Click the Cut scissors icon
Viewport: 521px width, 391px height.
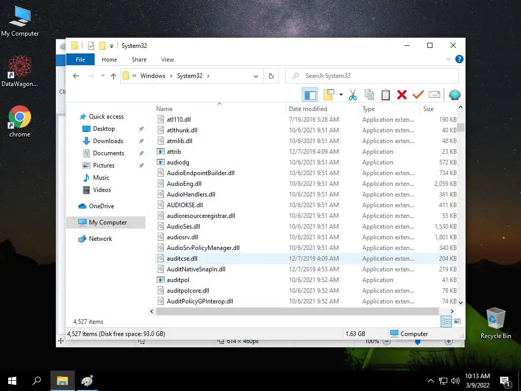[x=353, y=95]
